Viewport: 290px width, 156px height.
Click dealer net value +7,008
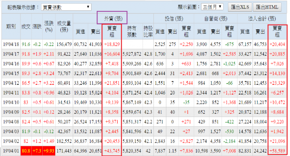pyautogui.click(x=229, y=151)
